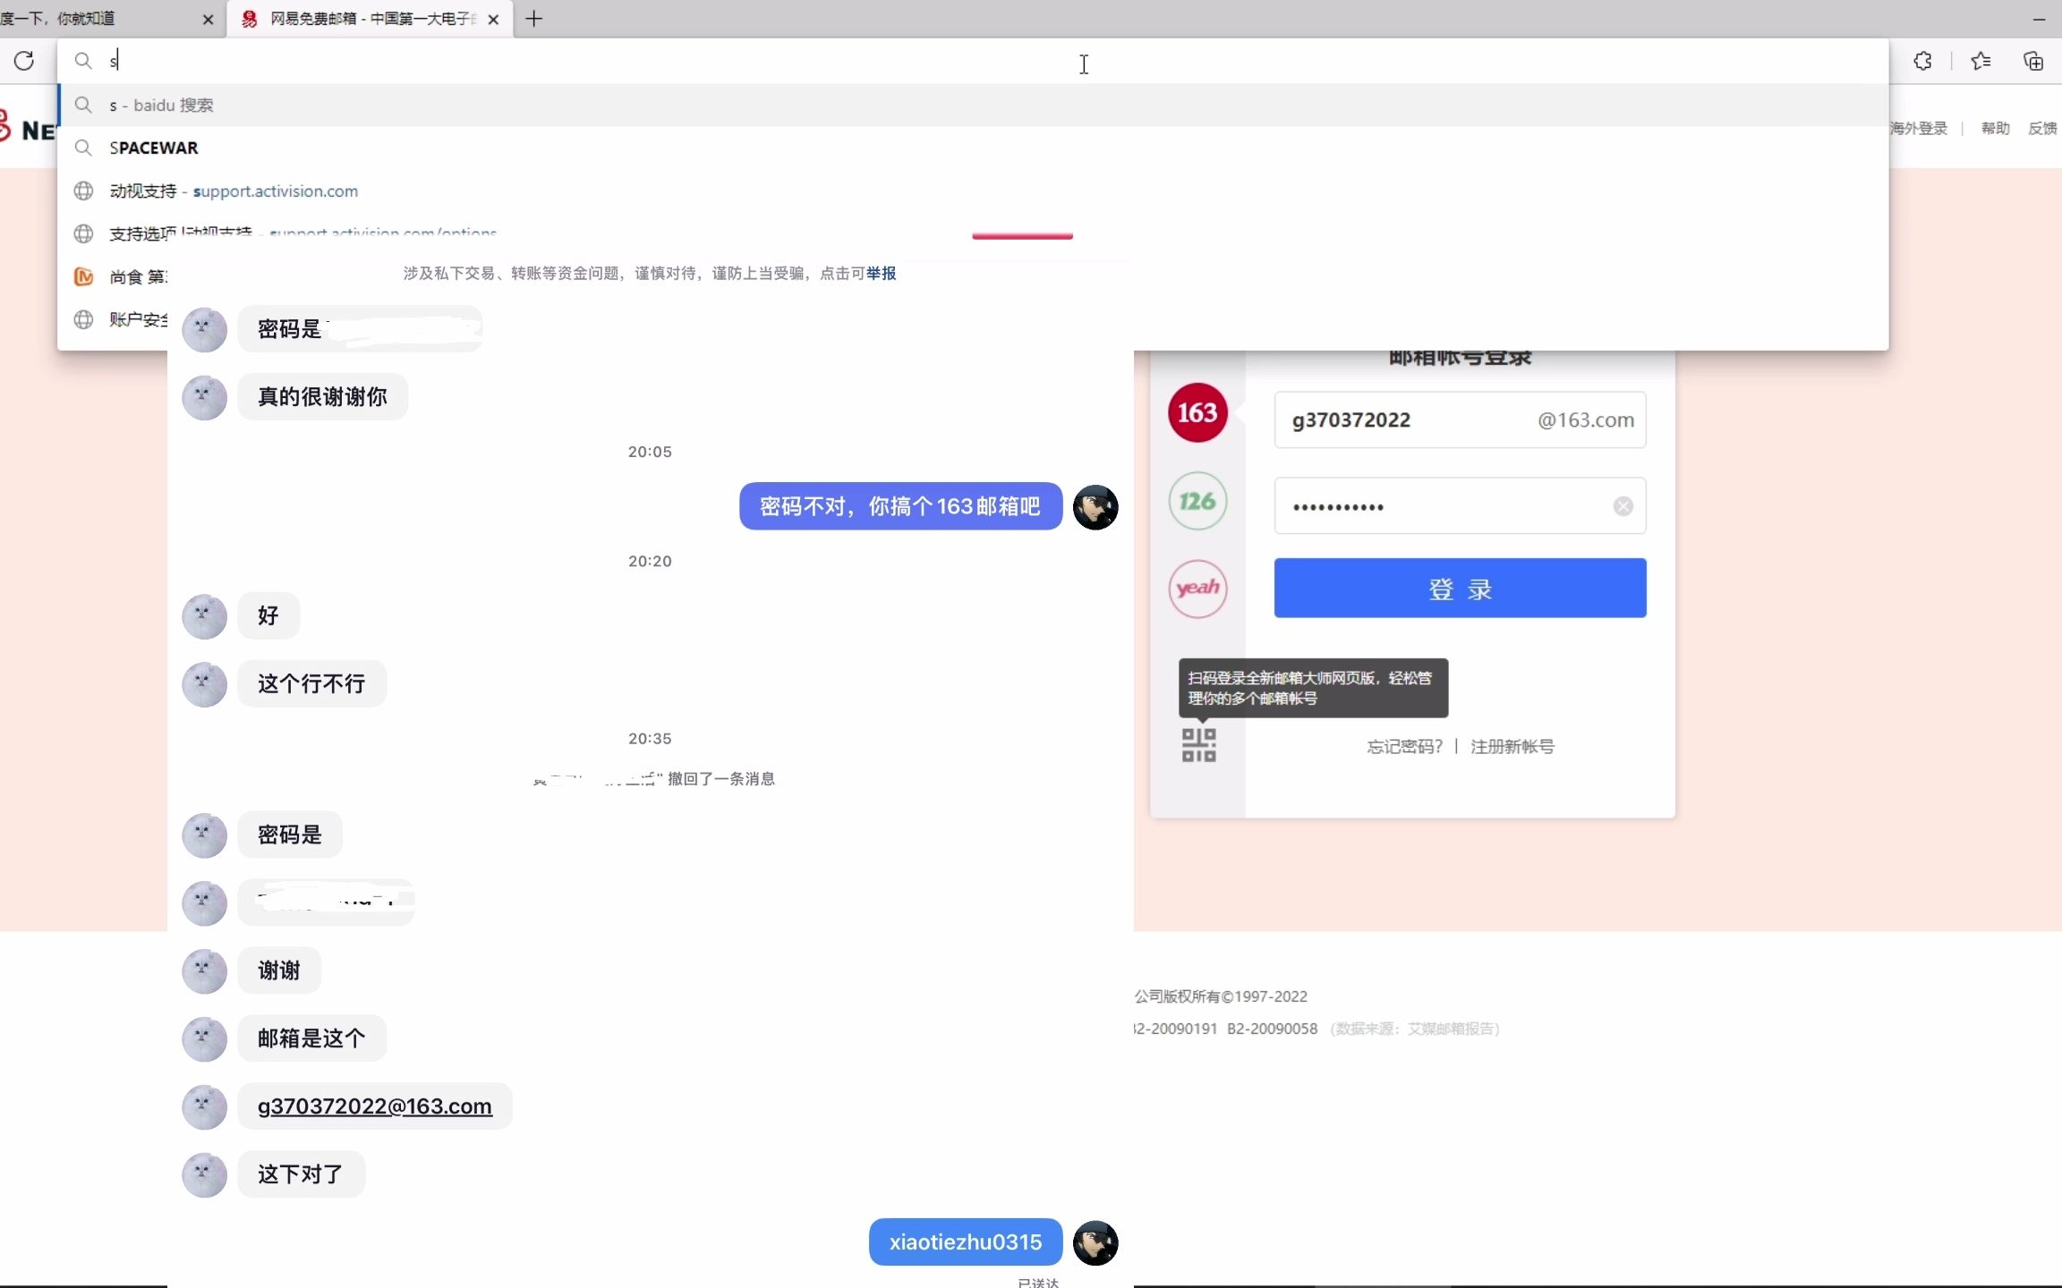Clear the password with the X icon
Image resolution: width=2062 pixels, height=1288 pixels.
(1623, 506)
